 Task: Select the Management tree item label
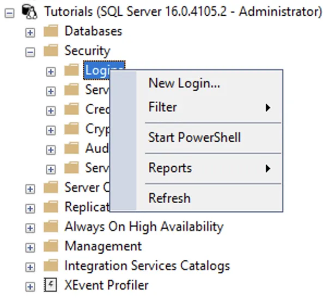coord(103,246)
